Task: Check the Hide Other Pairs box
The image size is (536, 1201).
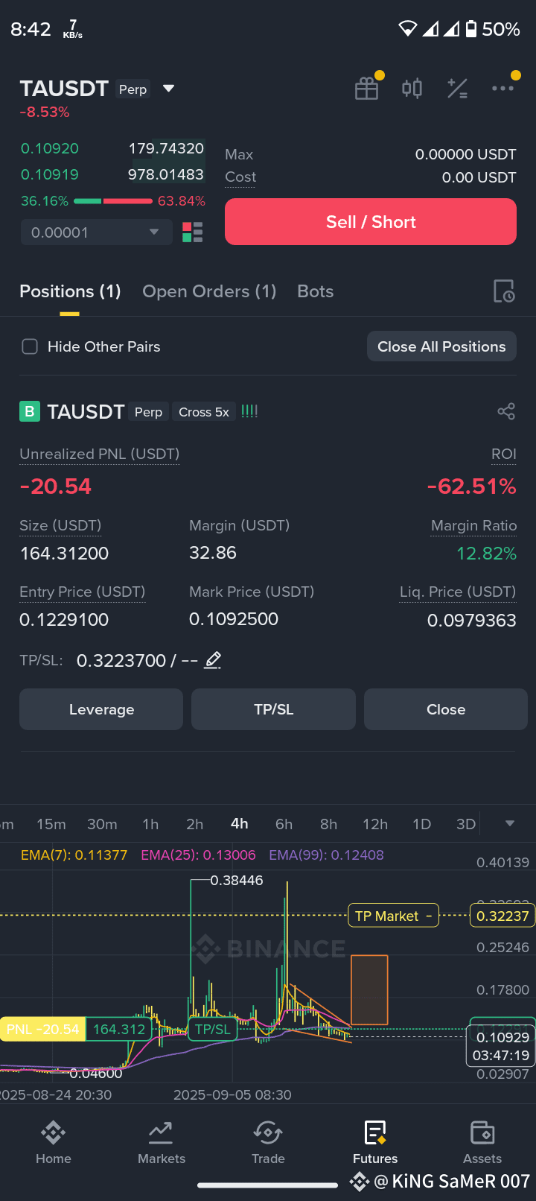Action: tap(30, 346)
